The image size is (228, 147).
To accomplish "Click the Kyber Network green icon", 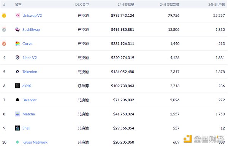I will 17,142.
